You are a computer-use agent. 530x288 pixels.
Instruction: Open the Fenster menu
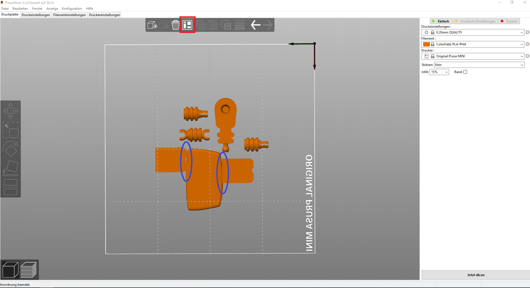pyautogui.click(x=37, y=9)
